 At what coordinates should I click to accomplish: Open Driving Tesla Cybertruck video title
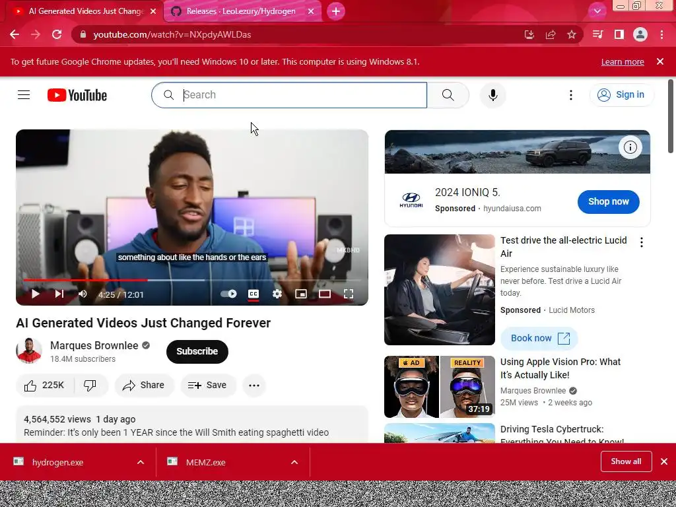[x=562, y=436]
